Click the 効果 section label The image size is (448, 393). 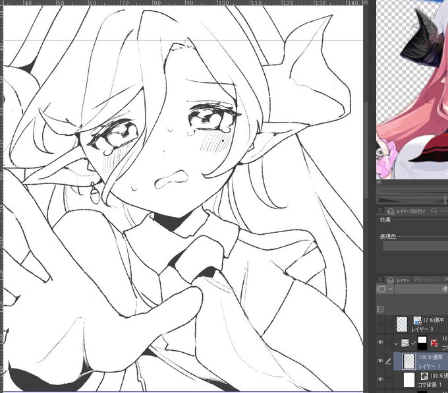pyautogui.click(x=385, y=220)
